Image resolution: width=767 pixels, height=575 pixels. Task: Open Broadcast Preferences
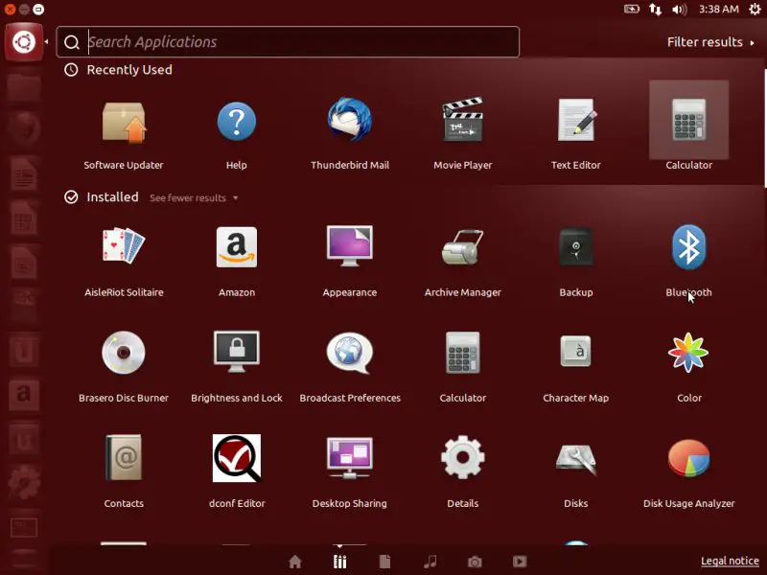click(349, 353)
